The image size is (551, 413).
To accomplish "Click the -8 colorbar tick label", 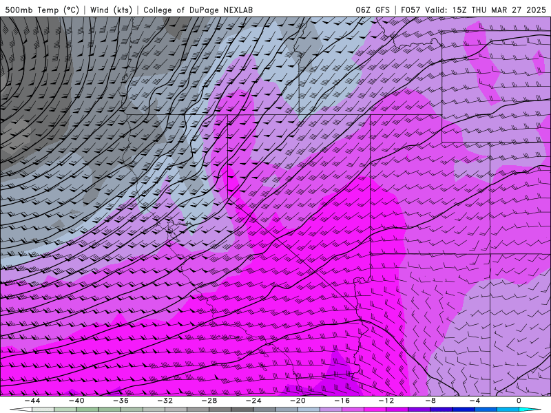I will coord(430,401).
